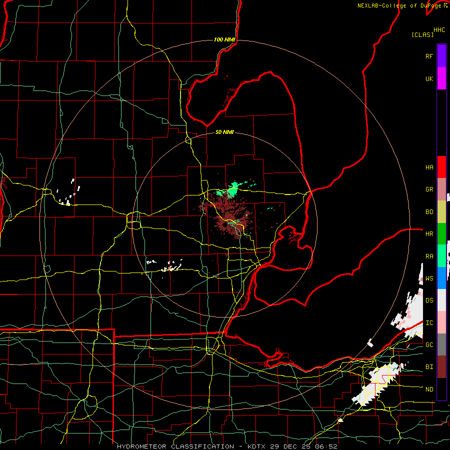Viewport: 450px width, 450px height.
Task: Click the 'UK' legend label
Action: pos(429,78)
